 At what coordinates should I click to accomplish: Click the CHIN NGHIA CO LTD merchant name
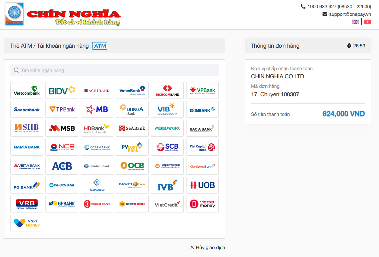coord(278,76)
